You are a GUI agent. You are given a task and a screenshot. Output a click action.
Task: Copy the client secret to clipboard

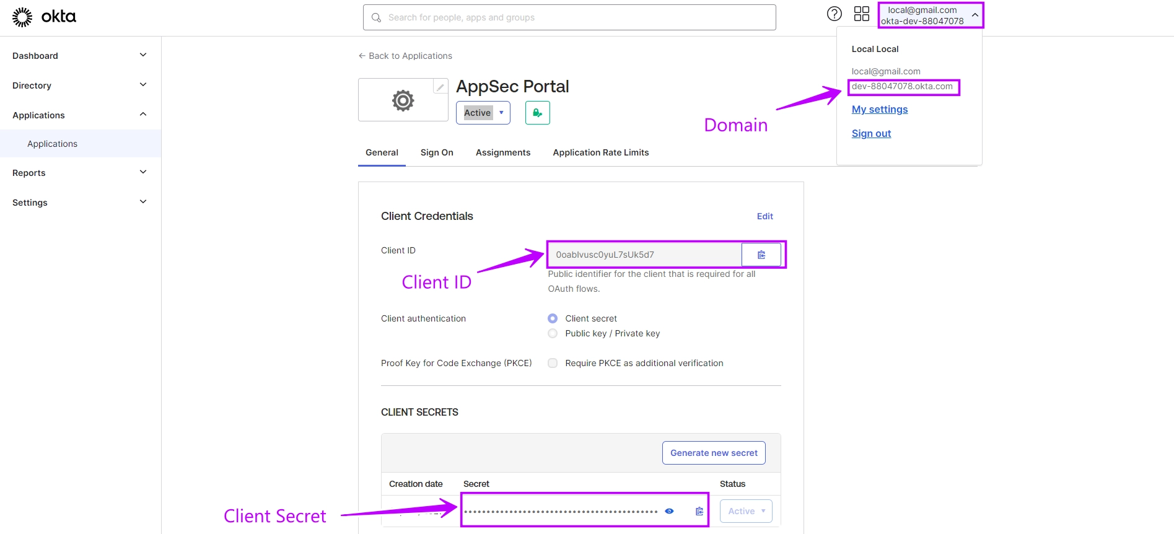tap(699, 511)
